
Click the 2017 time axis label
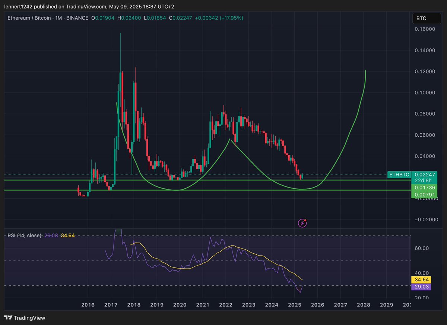(111, 305)
